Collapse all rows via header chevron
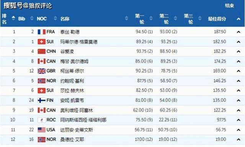Viewport: 245px width, 147px height. click(x=238, y=19)
